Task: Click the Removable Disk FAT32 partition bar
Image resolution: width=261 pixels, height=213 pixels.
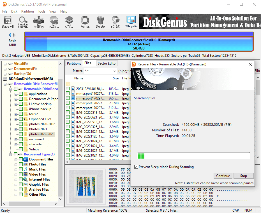Action: point(139,44)
